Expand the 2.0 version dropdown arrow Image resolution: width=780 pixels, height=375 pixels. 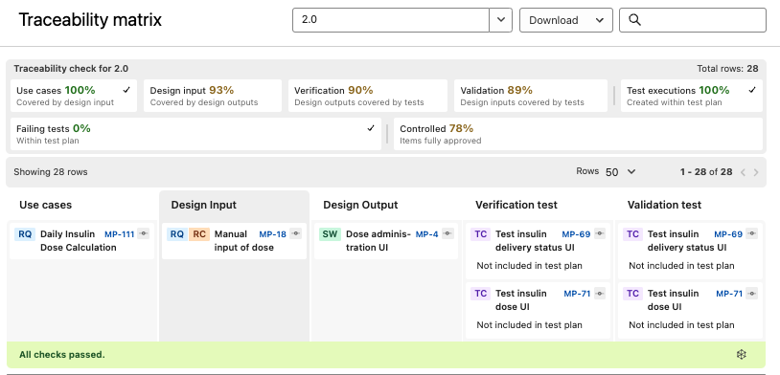501,20
